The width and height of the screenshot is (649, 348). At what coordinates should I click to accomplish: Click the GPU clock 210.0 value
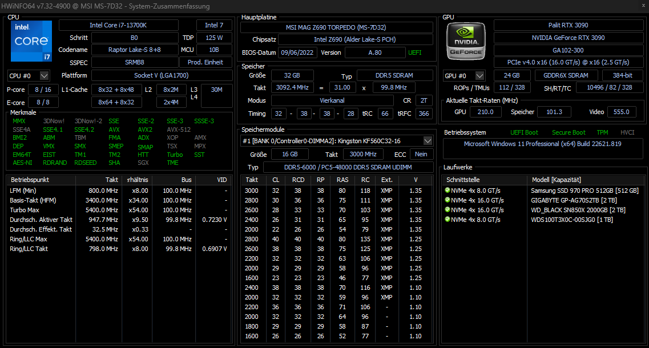point(486,112)
